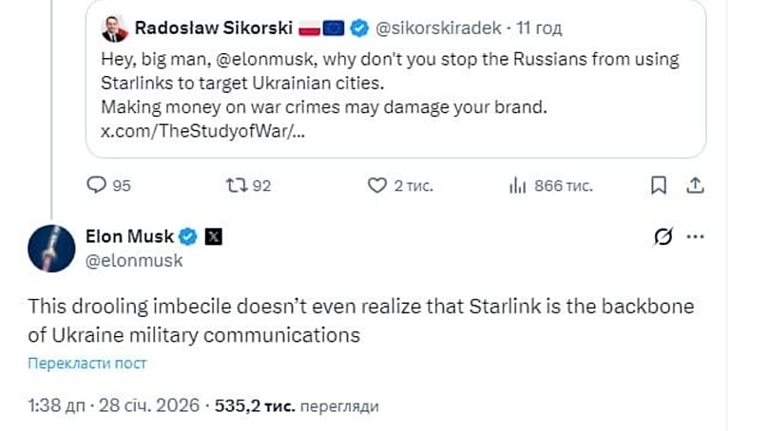Screen dimensions: 768x431
Task: Click the Elon Musk display name
Action: pyautogui.click(x=131, y=235)
